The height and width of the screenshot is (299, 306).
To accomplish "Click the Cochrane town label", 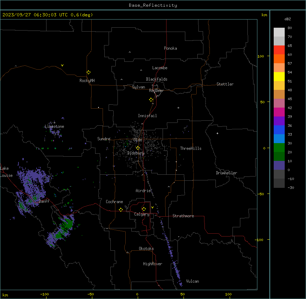I will click(114, 202).
